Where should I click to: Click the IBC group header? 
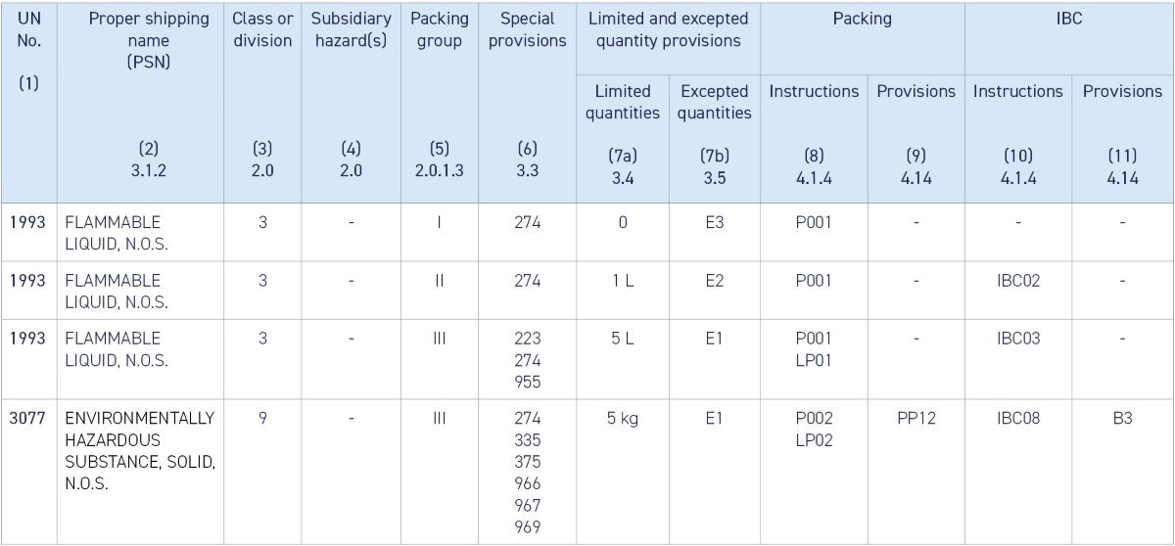pos(1069,19)
